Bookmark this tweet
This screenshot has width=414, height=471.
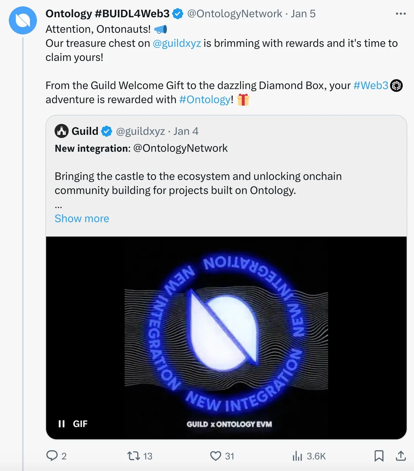[x=379, y=456]
